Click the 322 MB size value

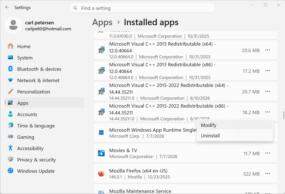(x=251, y=174)
